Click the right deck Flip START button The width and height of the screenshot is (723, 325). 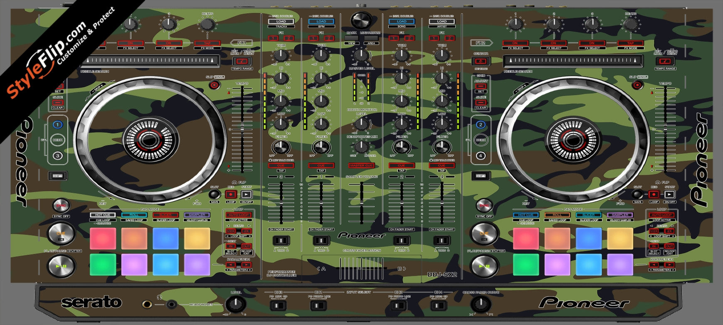tap(669, 194)
